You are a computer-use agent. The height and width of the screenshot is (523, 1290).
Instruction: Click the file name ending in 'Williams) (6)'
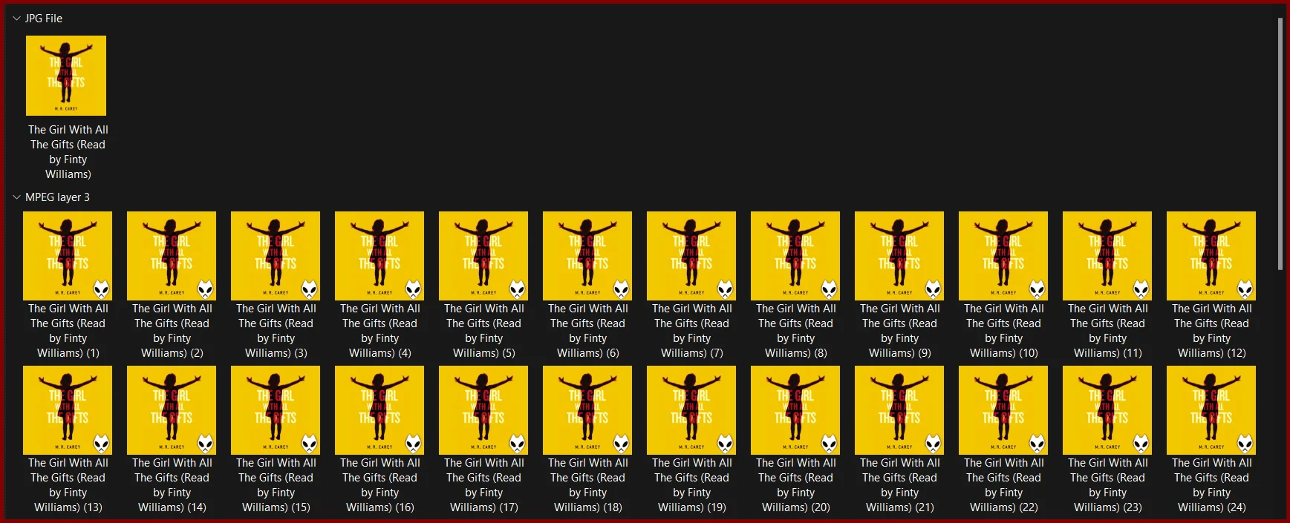click(x=588, y=331)
